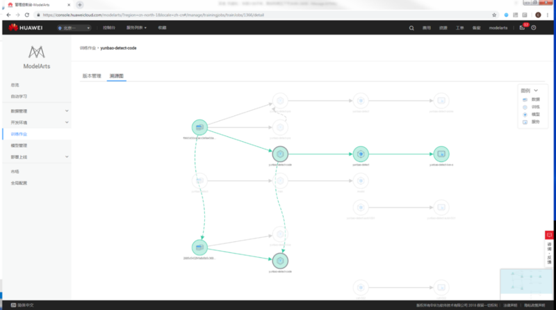Open 总览 in the sidebar

(15, 85)
